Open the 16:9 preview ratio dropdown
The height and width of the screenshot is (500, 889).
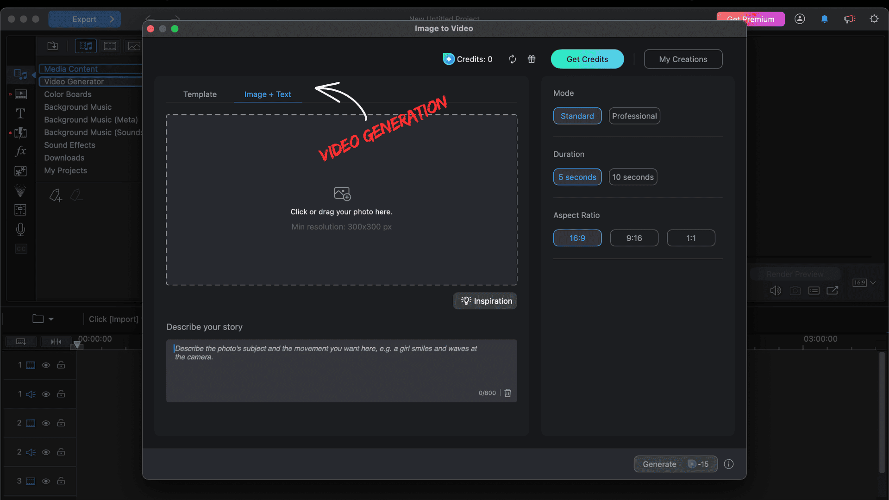(x=873, y=283)
